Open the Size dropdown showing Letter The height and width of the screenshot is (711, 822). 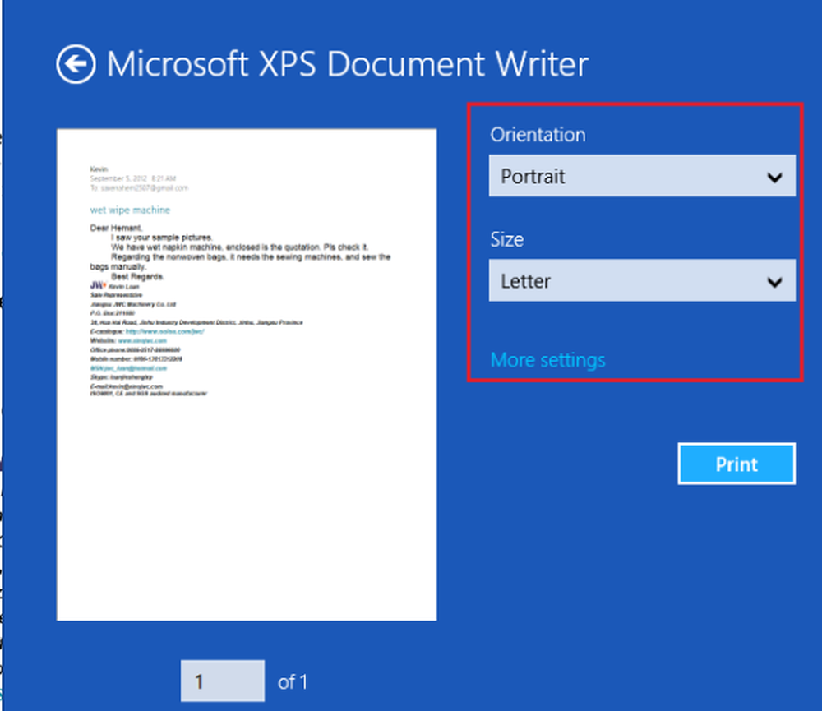pyautogui.click(x=641, y=281)
